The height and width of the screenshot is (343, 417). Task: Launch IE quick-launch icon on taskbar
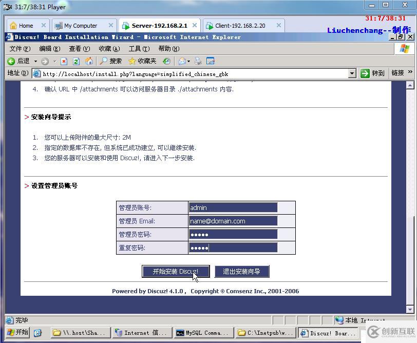pos(38,333)
